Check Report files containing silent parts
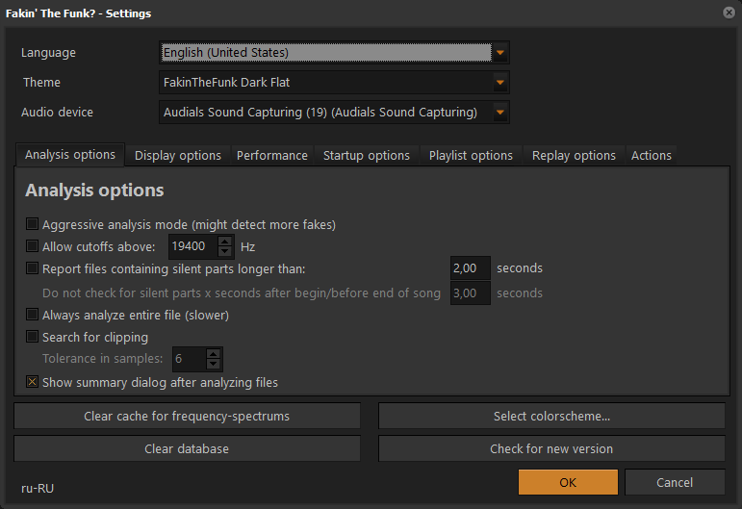Viewport: 742px width, 509px height. click(x=33, y=268)
